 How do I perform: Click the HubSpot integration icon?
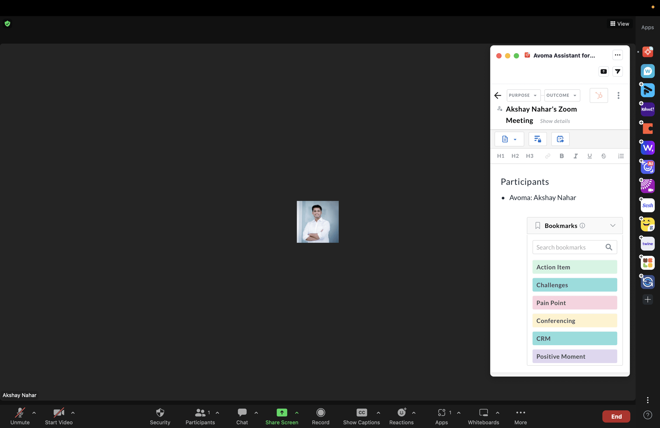[x=598, y=95]
